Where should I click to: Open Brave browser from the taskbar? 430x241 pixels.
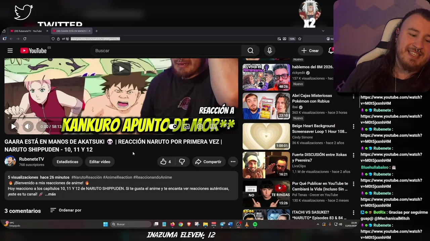click(189, 224)
